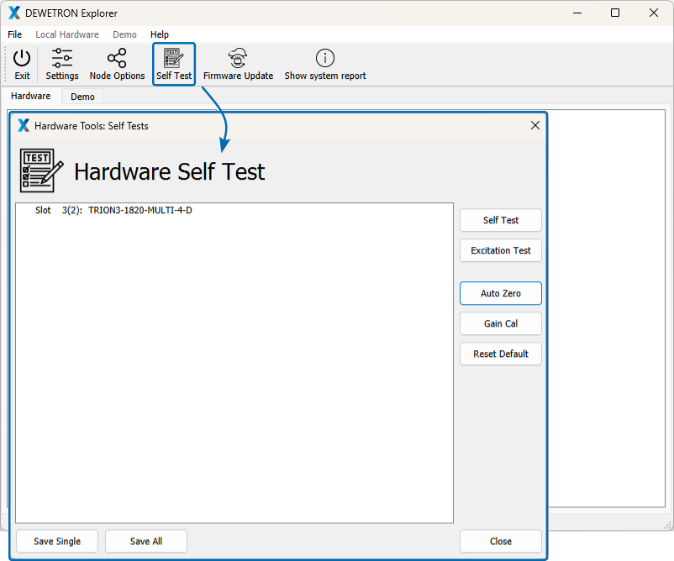Image resolution: width=674 pixels, height=561 pixels.
Task: Open the Help menu
Action: [160, 34]
